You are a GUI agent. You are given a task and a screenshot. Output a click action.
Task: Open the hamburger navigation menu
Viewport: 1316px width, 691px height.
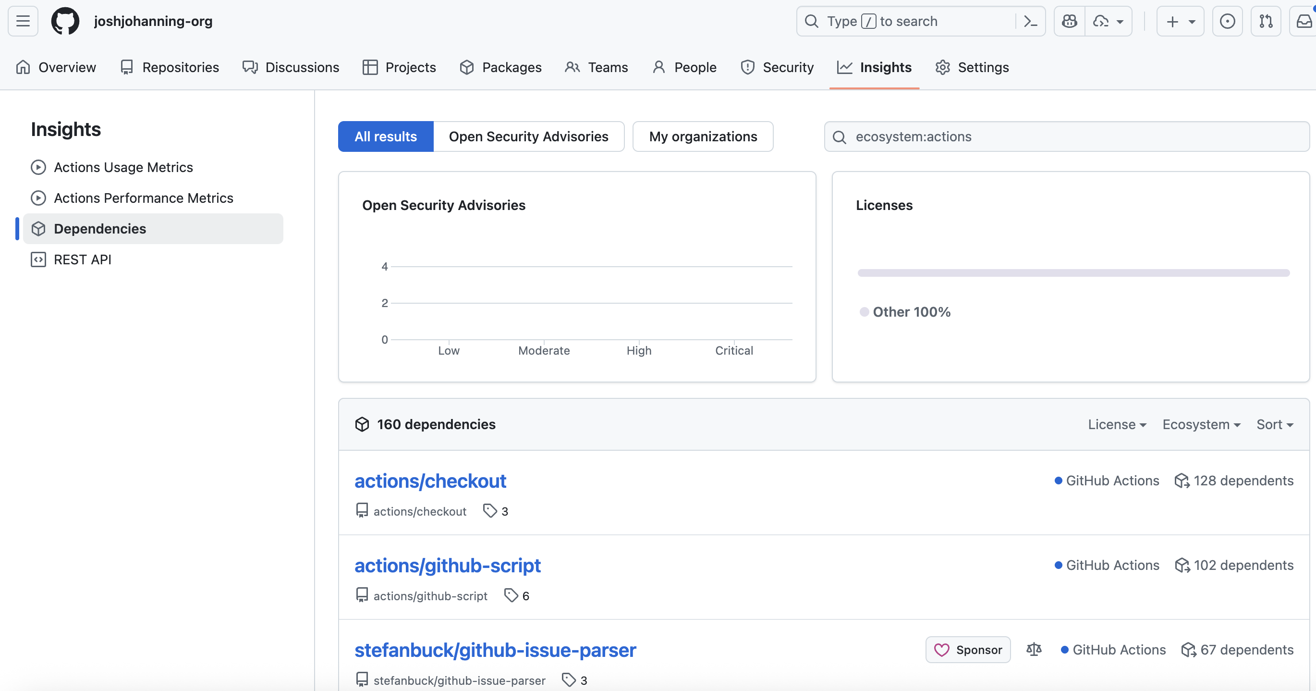(x=23, y=21)
